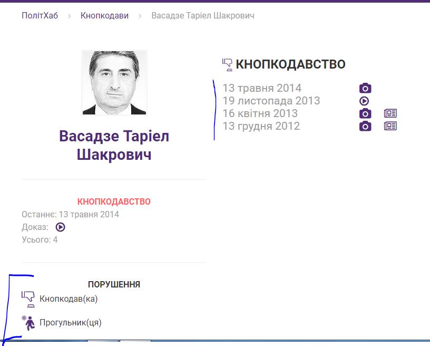Open camera photo proof for 13 грудня 2012
430x346 pixels.
(x=365, y=126)
